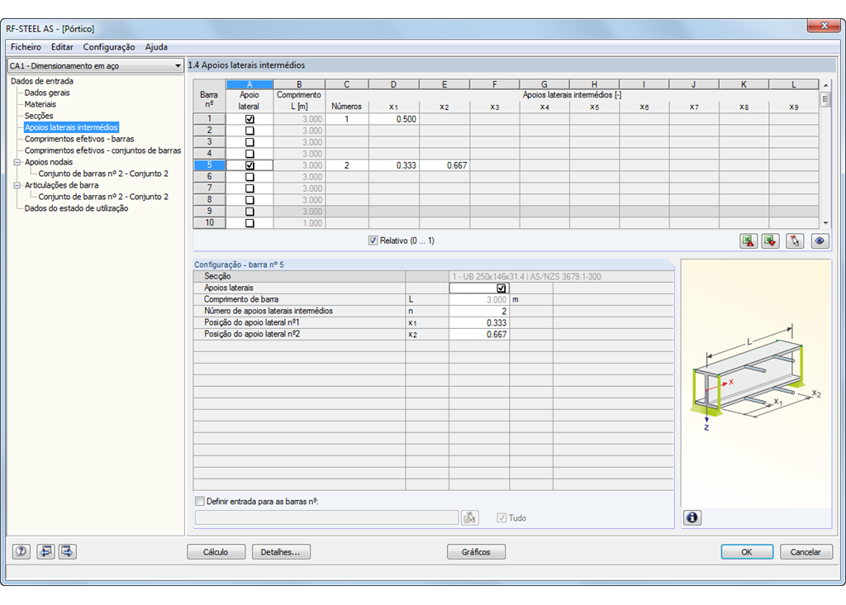Check the lateral support box for bar 3
Viewport: 846px width, 605px height.
250,142
